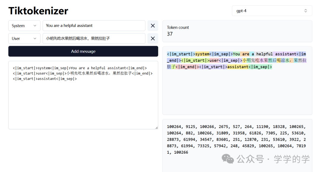
Task: Open the System role dropdown
Action: (x=24, y=26)
